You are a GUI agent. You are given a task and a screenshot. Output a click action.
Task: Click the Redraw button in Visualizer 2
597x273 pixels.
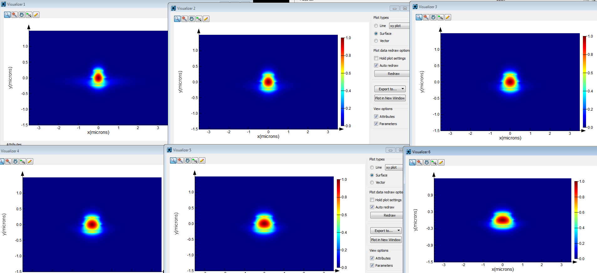point(392,74)
